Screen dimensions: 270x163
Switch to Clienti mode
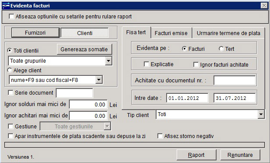[85, 33]
